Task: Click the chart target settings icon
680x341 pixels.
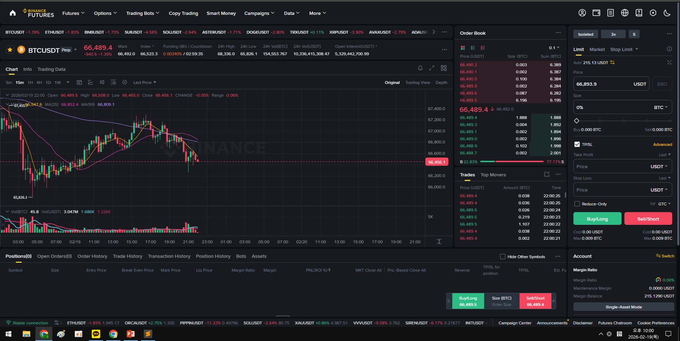Action: pos(124,82)
